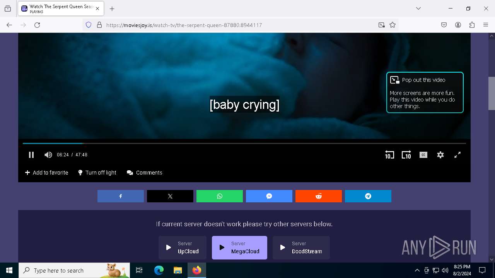The height and width of the screenshot is (278, 495).
Task: Show hidden tray icons
Action: tap(417, 270)
